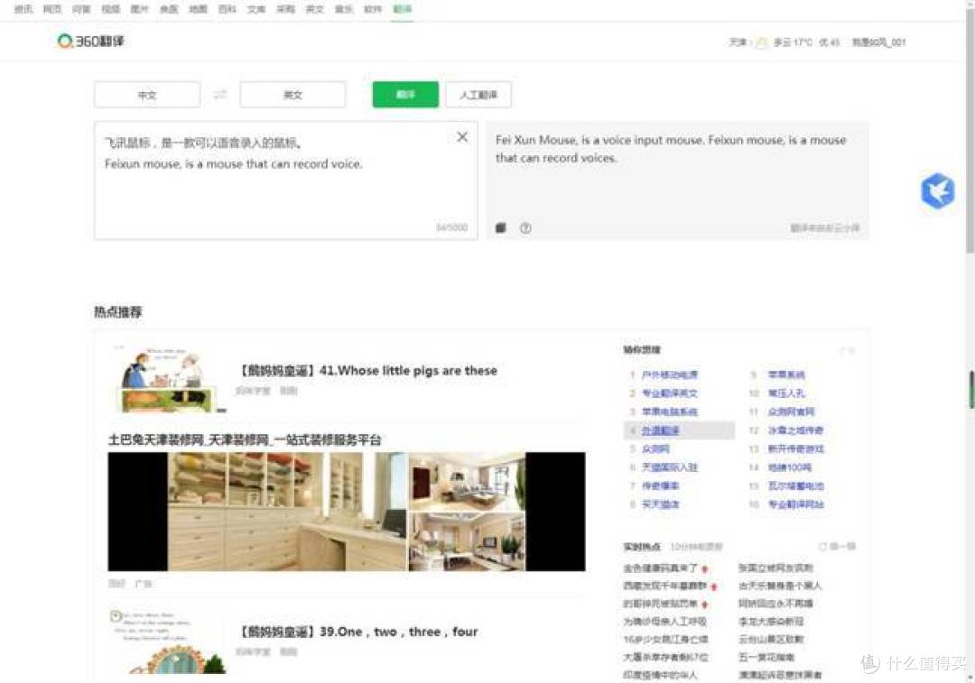Open the 土巴兔天津装修网 ad title

tap(245, 440)
